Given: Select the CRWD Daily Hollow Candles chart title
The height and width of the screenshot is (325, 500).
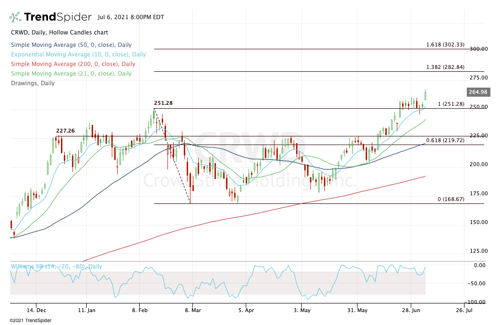Looking at the screenshot, I should click(x=59, y=33).
